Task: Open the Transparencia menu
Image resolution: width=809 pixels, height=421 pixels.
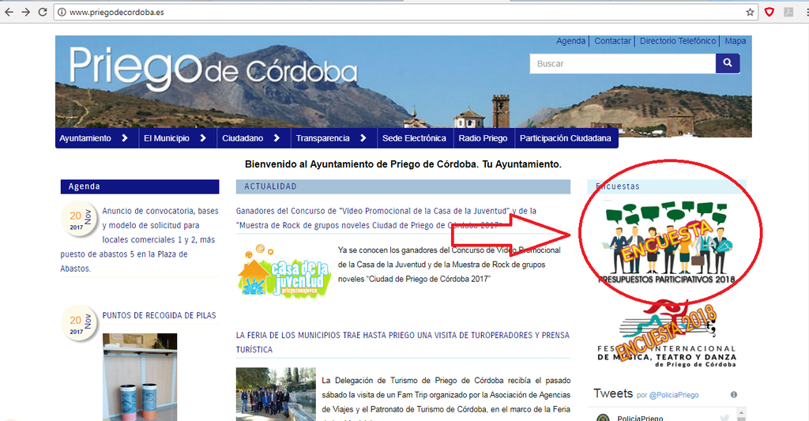Action: pyautogui.click(x=322, y=138)
